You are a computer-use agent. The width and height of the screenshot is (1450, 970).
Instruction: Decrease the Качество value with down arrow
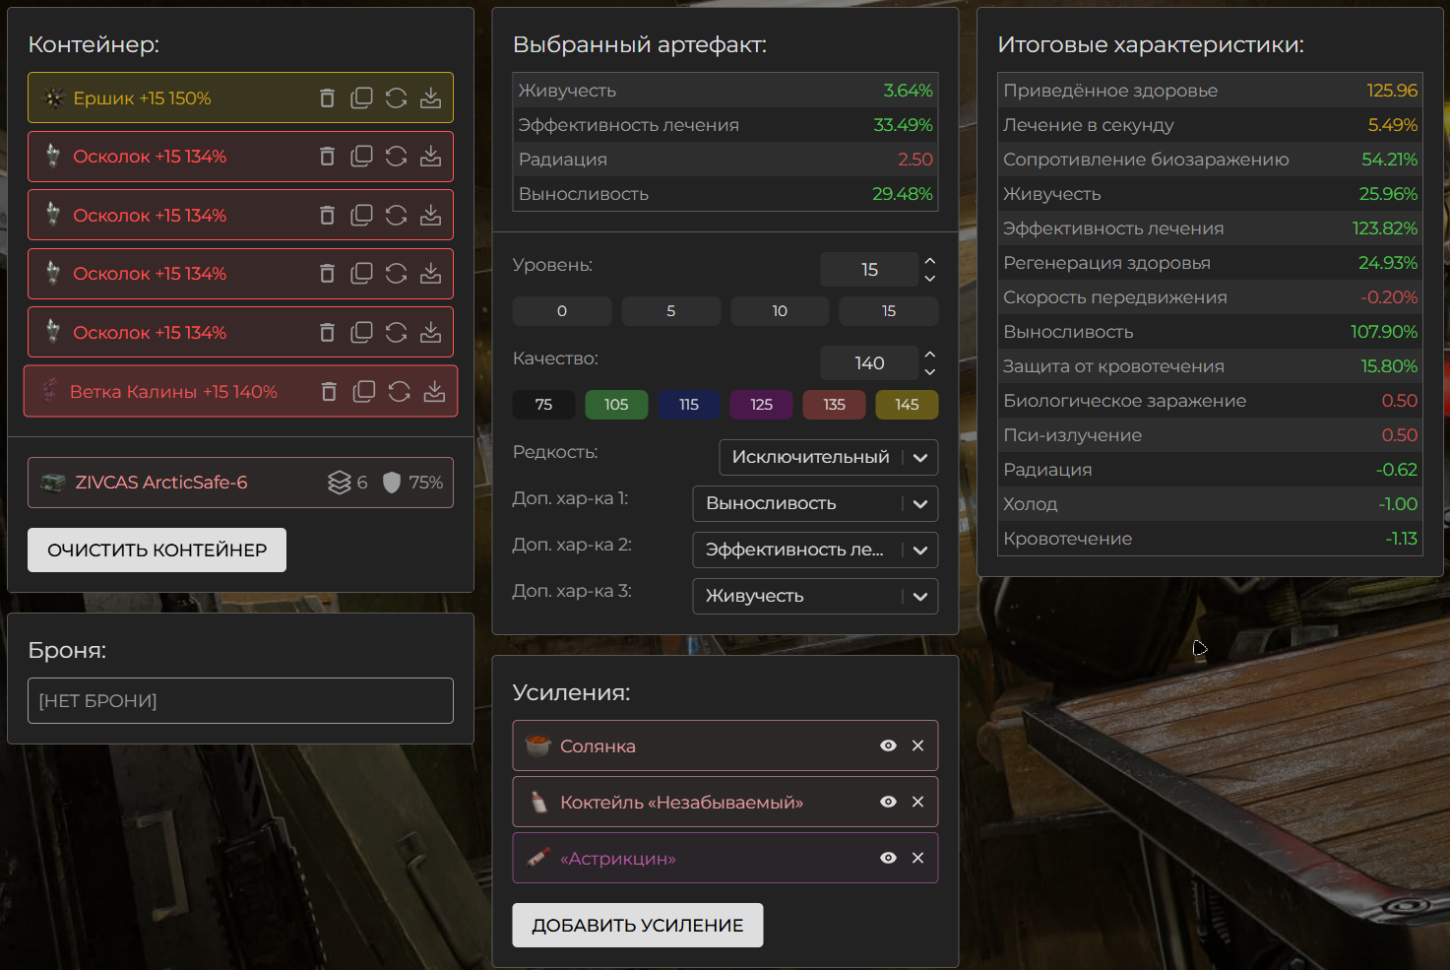[x=930, y=372]
